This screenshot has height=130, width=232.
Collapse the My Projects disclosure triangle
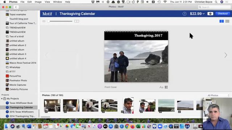2,99
